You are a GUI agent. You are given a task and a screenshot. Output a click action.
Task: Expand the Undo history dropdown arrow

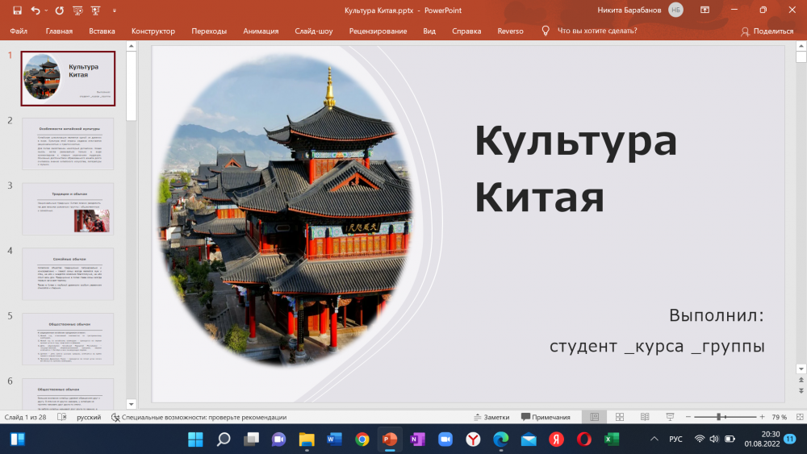[46, 10]
